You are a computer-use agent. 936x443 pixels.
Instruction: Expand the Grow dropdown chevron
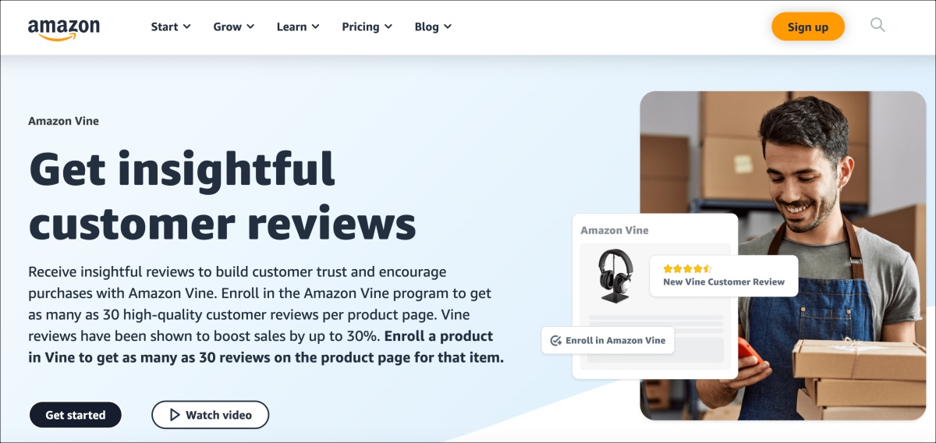click(x=250, y=27)
